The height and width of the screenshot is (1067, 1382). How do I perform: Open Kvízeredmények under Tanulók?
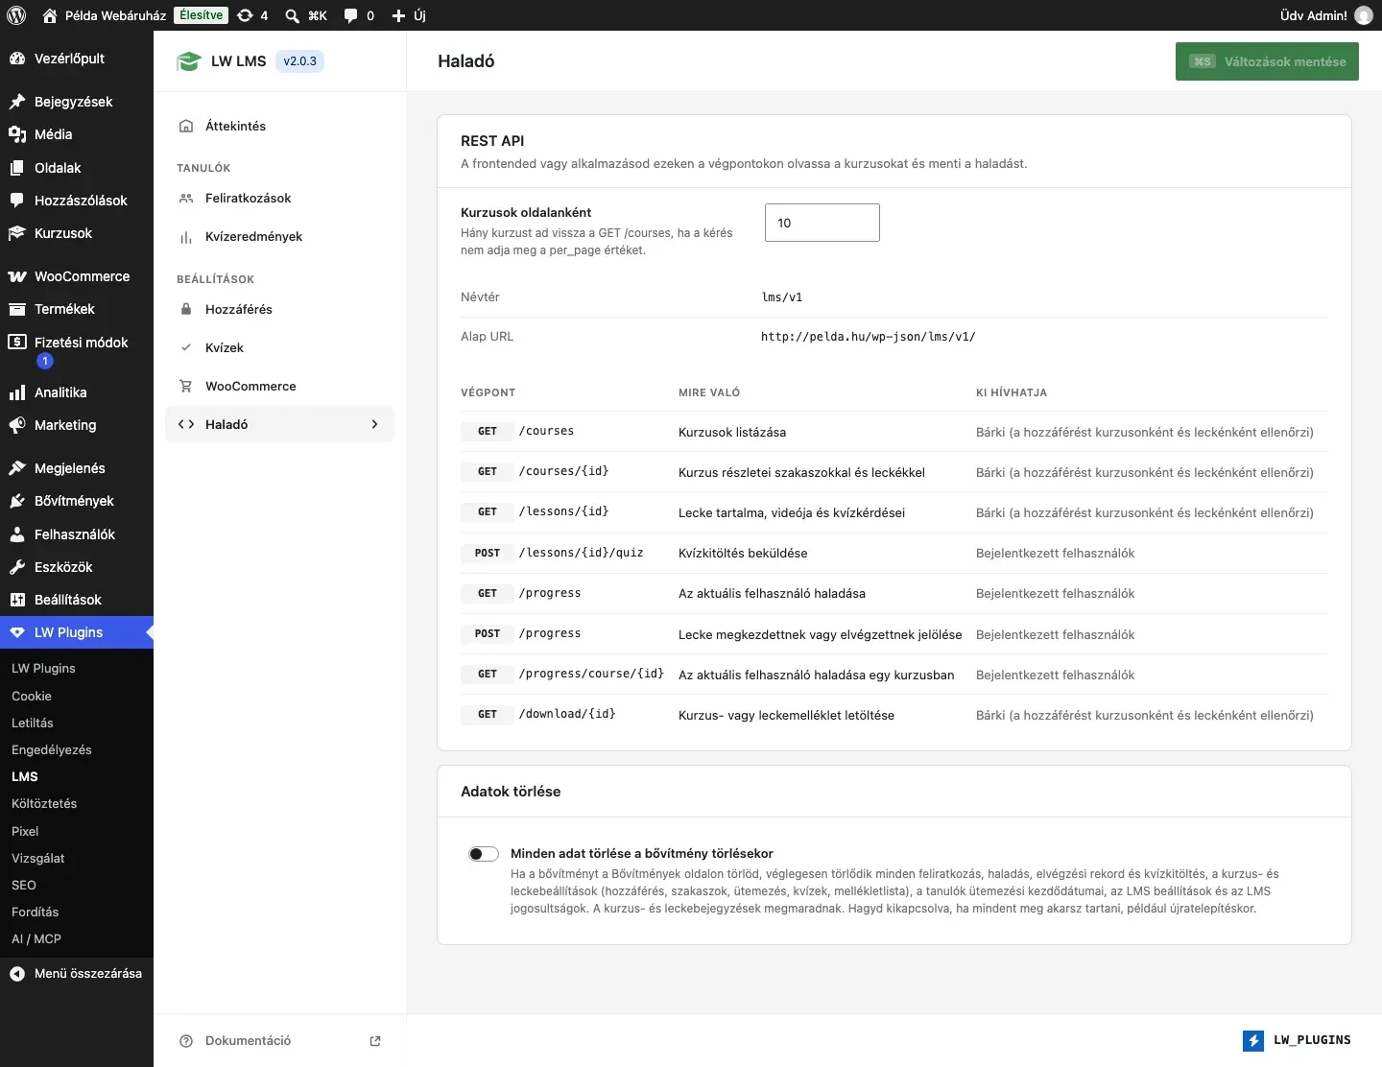coord(280,236)
